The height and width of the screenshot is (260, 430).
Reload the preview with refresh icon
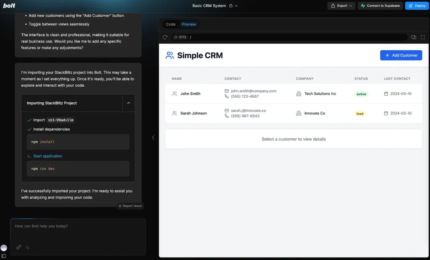(165, 37)
